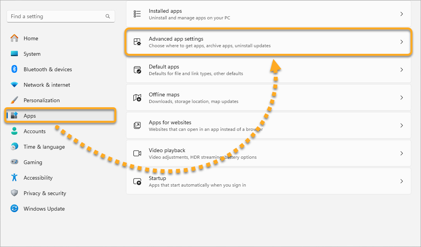
Task: Select Apps in the sidebar
Action: click(x=29, y=116)
